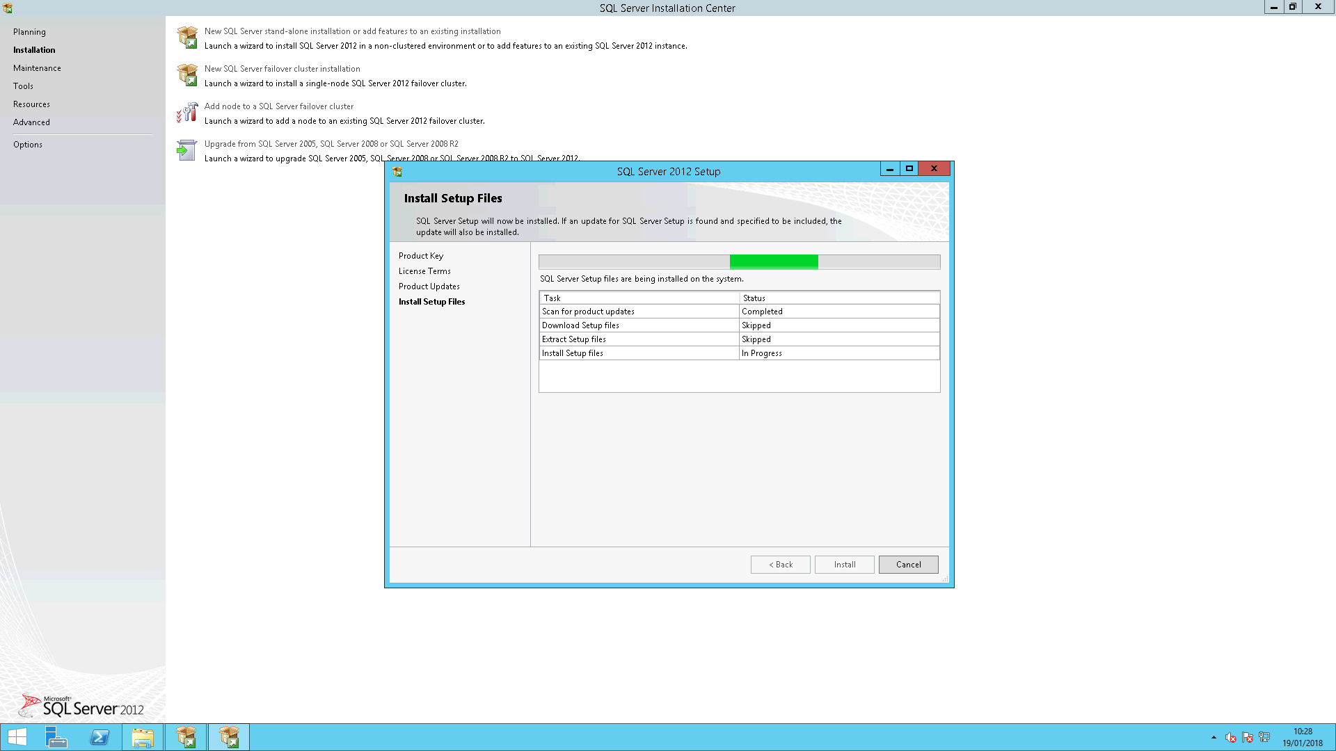Open the Maintenance category

37,68
